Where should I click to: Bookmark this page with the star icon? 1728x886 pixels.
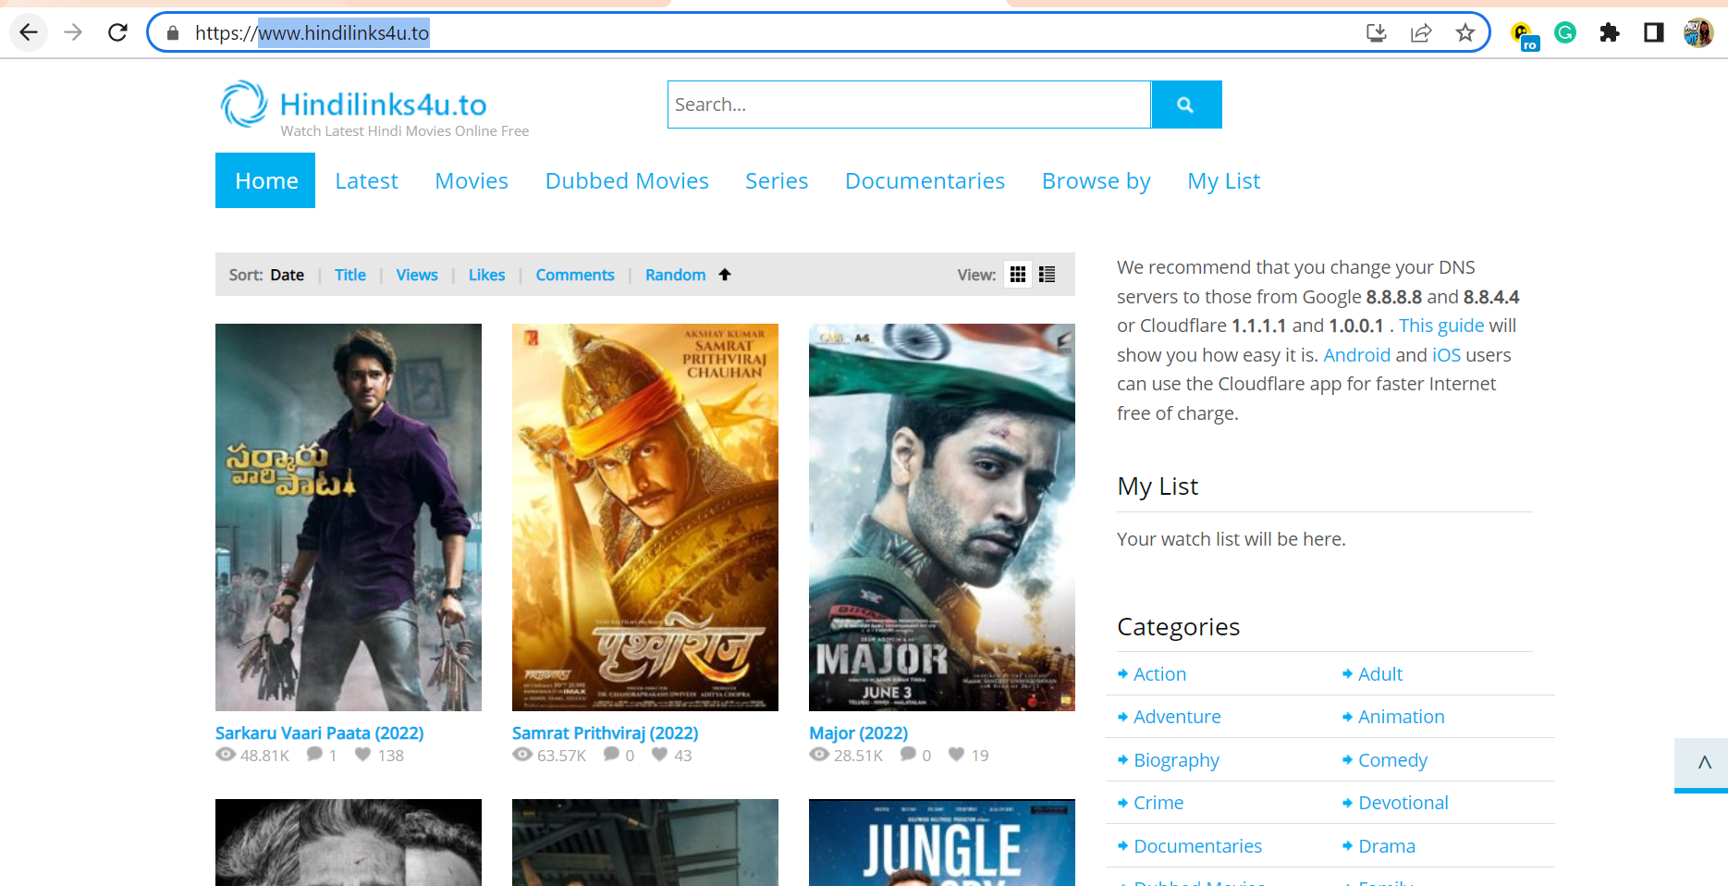(x=1465, y=33)
